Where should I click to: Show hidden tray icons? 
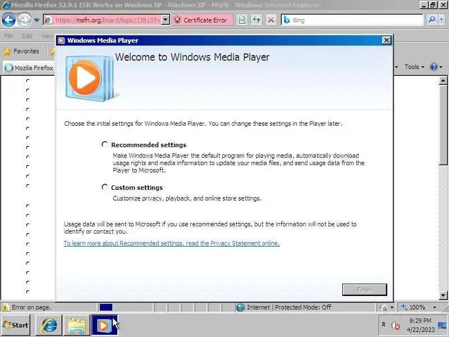(383, 325)
